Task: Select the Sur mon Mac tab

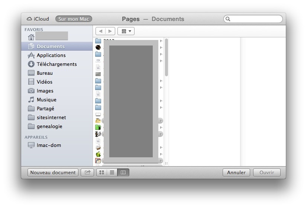Action: pos(74,19)
